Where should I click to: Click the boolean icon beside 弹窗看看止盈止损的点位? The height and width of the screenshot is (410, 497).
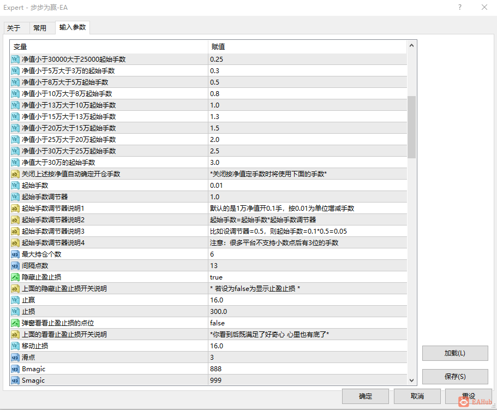click(x=15, y=323)
